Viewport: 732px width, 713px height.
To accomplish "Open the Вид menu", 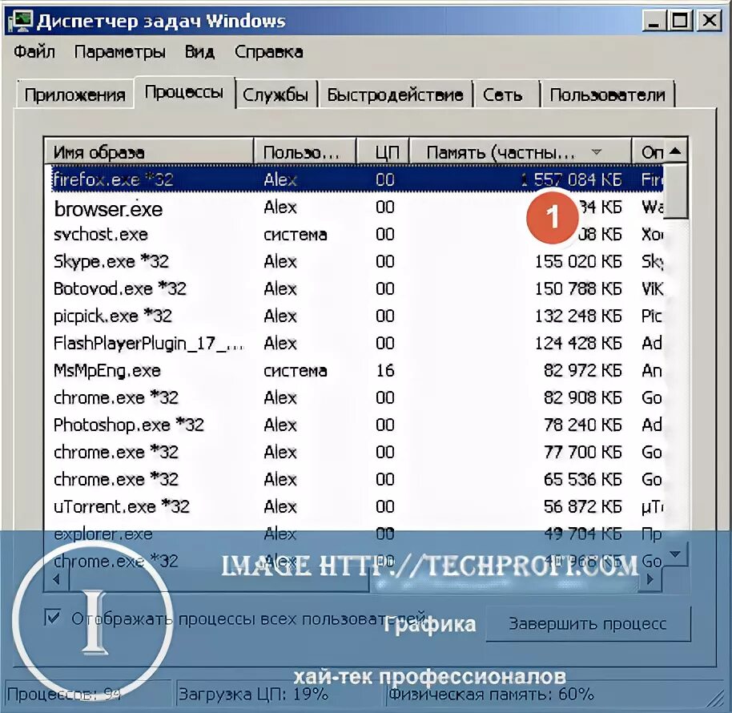I will [199, 51].
